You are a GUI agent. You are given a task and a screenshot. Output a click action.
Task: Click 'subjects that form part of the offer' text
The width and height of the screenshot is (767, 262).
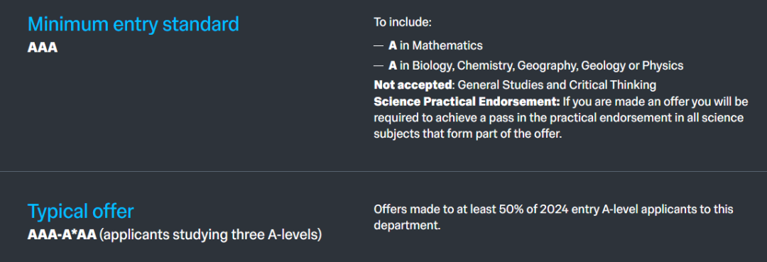coord(468,134)
